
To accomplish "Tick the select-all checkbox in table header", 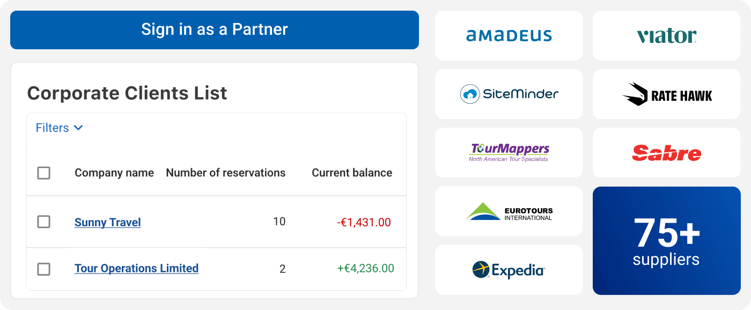I will (x=44, y=173).
